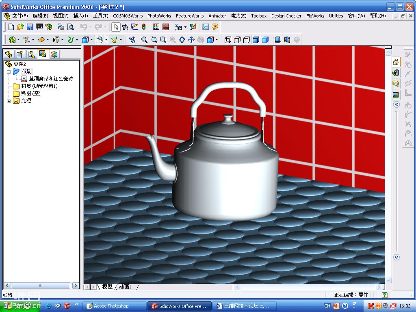Open Design Library in the task pane
This screenshot has height=312, width=416.
396,72
